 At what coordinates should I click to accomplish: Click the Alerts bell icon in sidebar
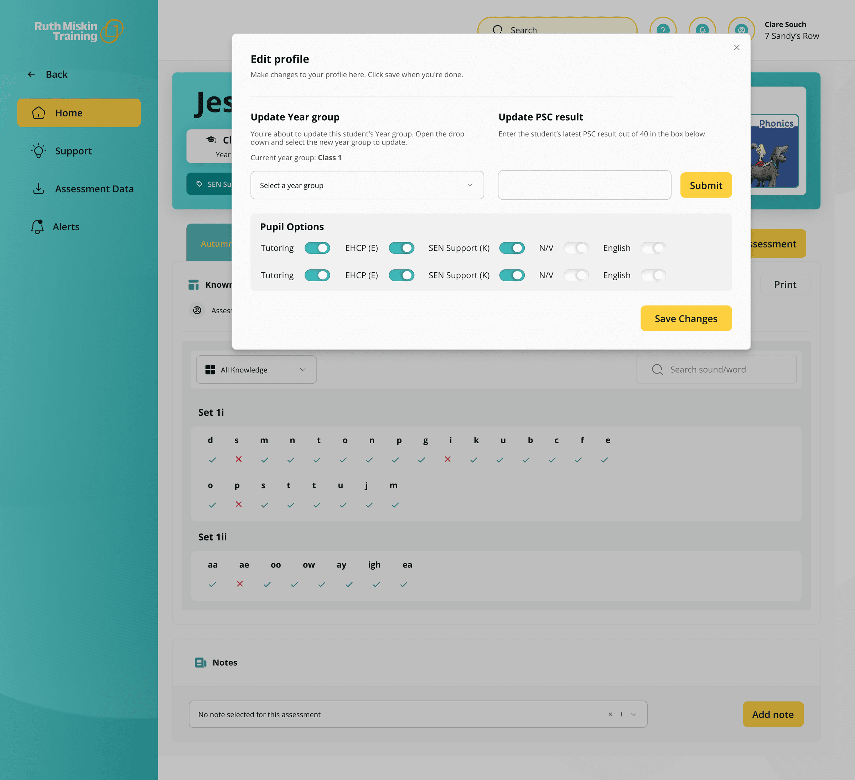tap(37, 227)
